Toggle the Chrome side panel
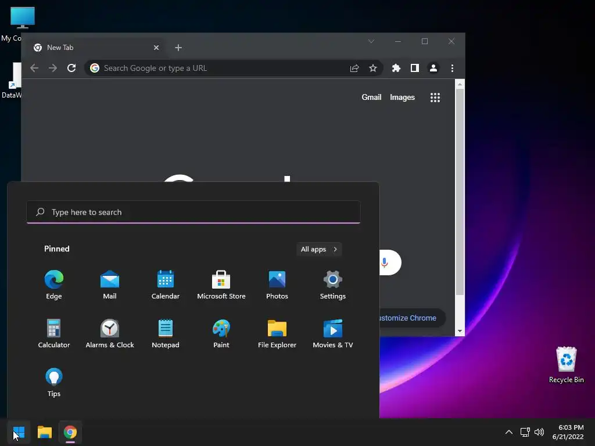 (415, 68)
